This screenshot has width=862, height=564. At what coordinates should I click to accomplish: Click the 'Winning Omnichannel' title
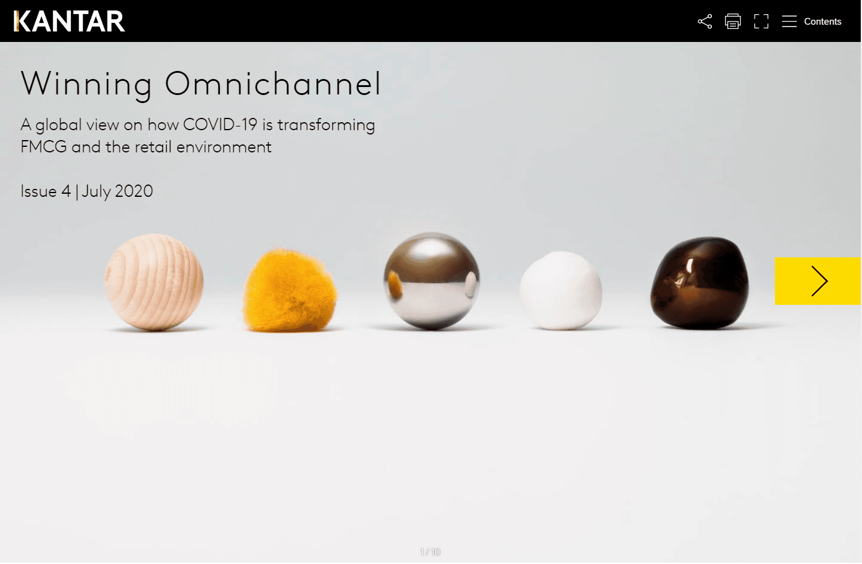coord(201,84)
